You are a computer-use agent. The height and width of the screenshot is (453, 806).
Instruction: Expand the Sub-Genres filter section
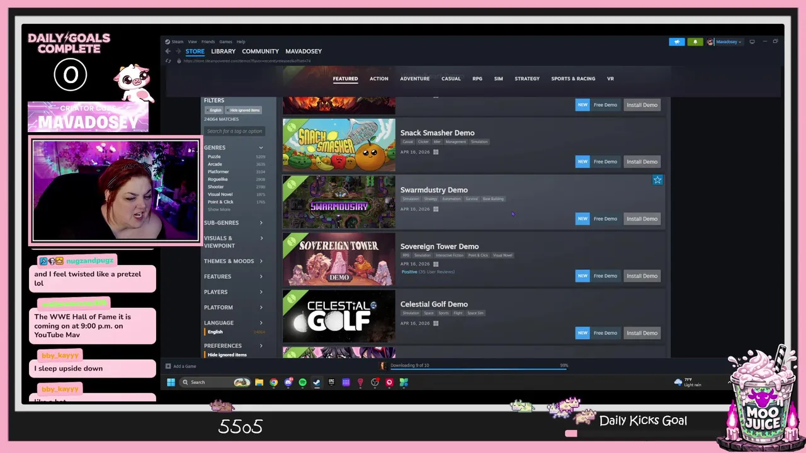234,223
